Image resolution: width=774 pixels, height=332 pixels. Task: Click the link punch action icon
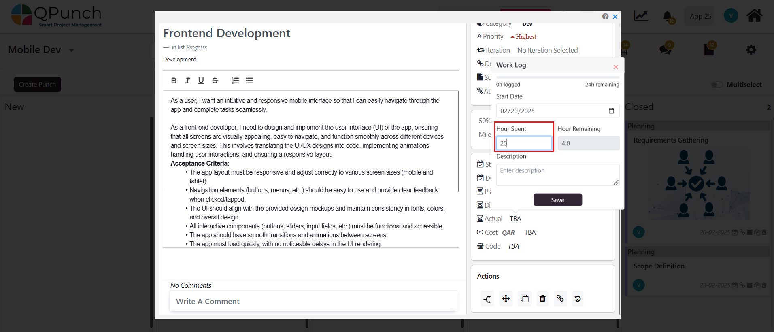[560, 299]
